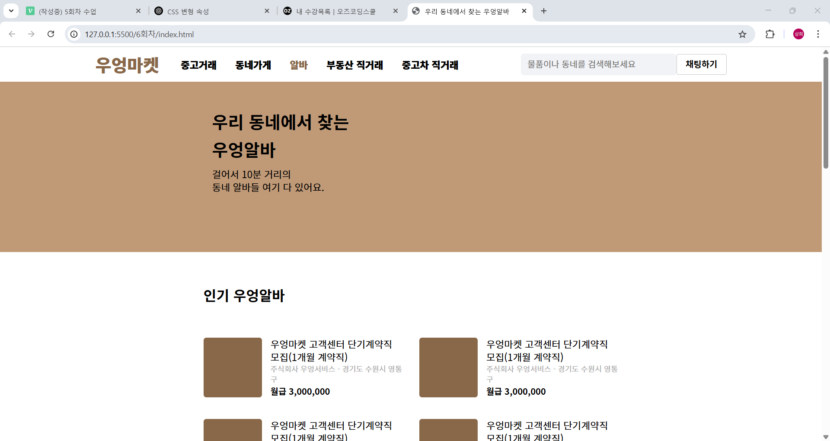Open second-row left job thumbnail
Image resolution: width=830 pixels, height=441 pixels.
(233, 430)
